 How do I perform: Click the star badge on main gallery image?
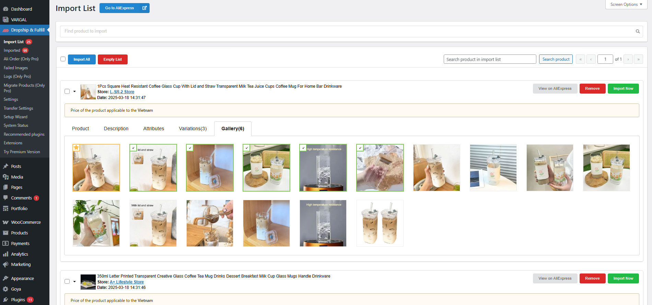pyautogui.click(x=76, y=148)
